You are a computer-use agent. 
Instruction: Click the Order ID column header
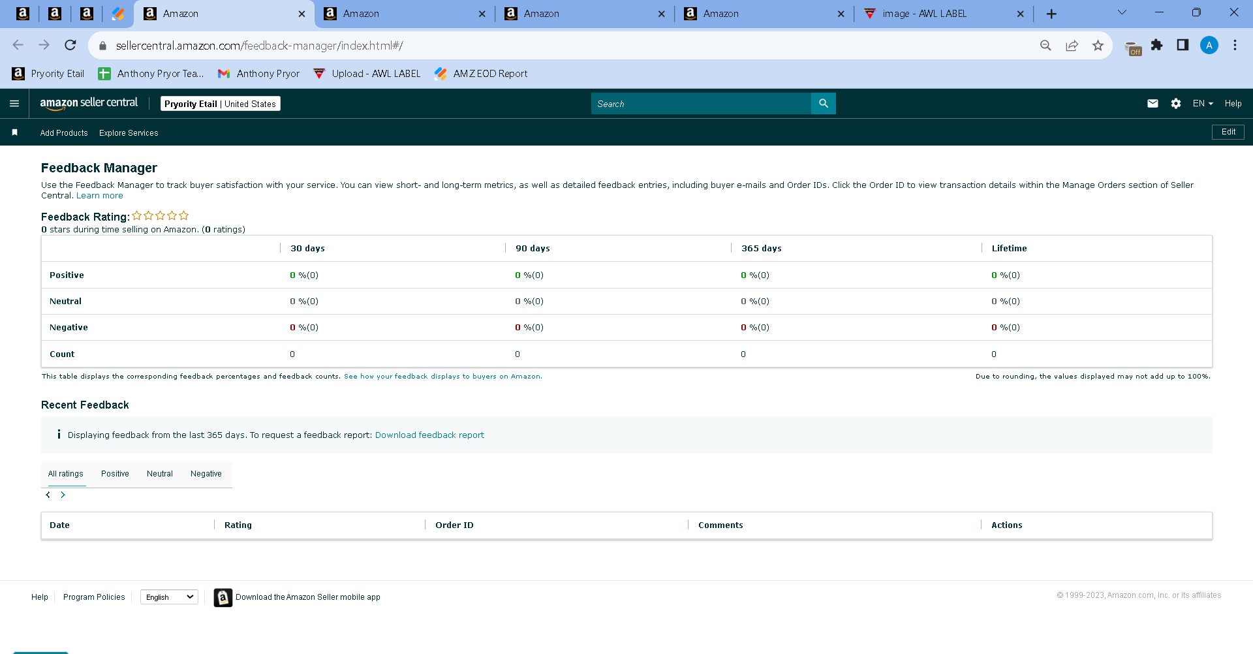click(455, 525)
